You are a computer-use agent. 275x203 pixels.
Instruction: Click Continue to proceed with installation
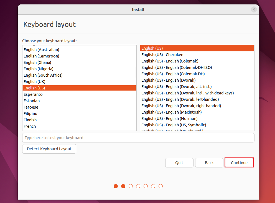239,162
